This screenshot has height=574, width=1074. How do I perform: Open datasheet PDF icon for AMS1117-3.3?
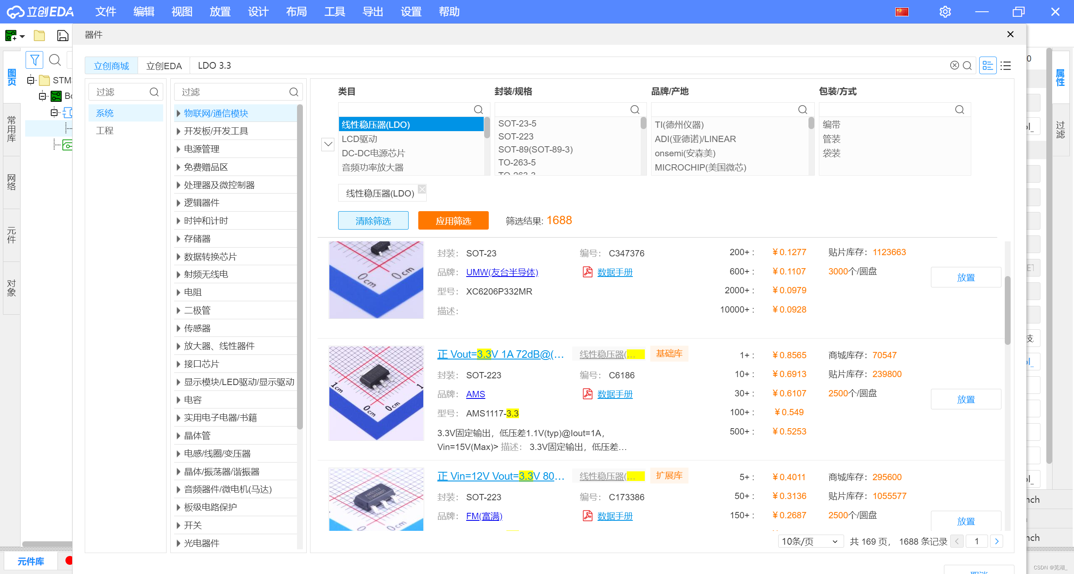pyautogui.click(x=587, y=394)
